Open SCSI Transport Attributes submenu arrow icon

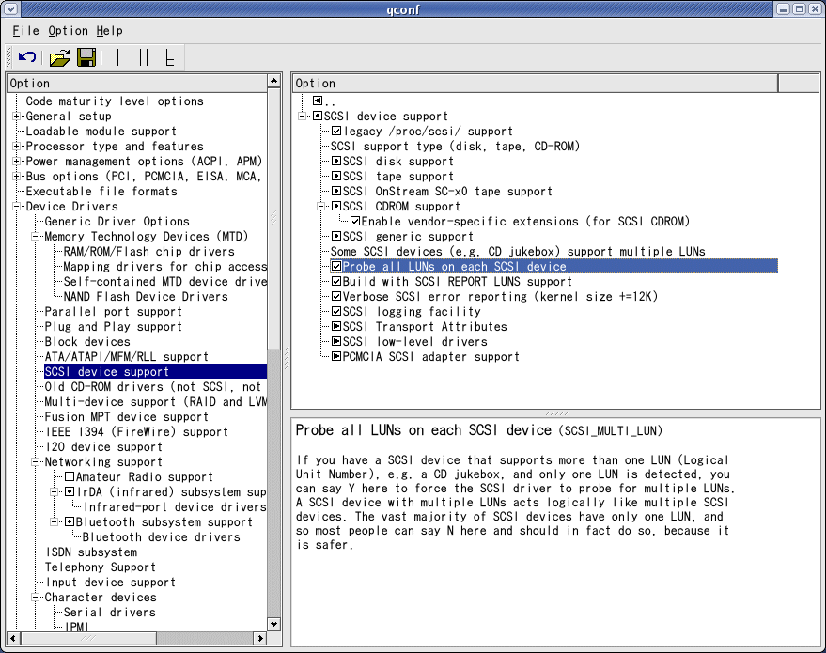pos(336,327)
